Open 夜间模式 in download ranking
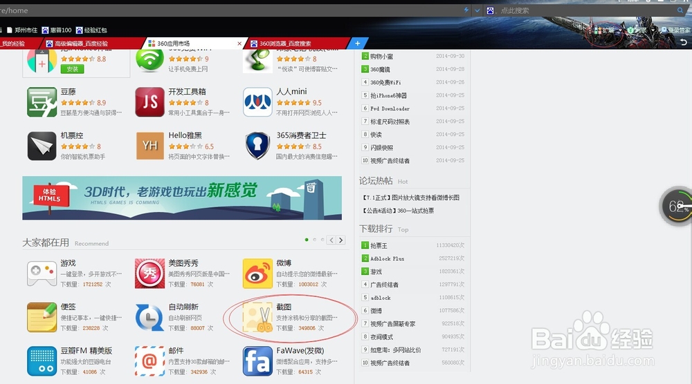Screen dimensions: 692x384 (381, 336)
